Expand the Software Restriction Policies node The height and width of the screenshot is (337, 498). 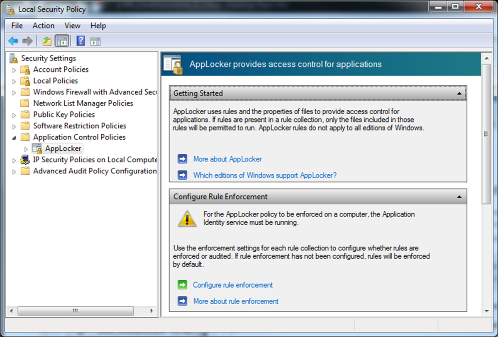(15, 126)
